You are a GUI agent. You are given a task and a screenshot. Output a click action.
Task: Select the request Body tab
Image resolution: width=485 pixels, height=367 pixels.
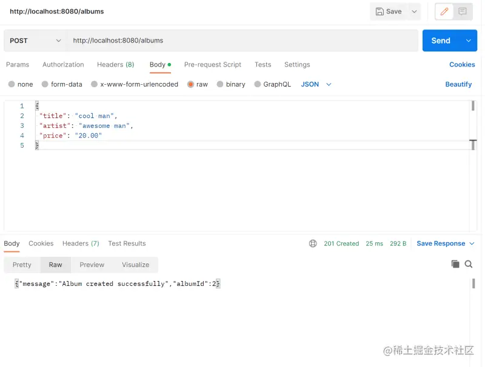coord(160,65)
